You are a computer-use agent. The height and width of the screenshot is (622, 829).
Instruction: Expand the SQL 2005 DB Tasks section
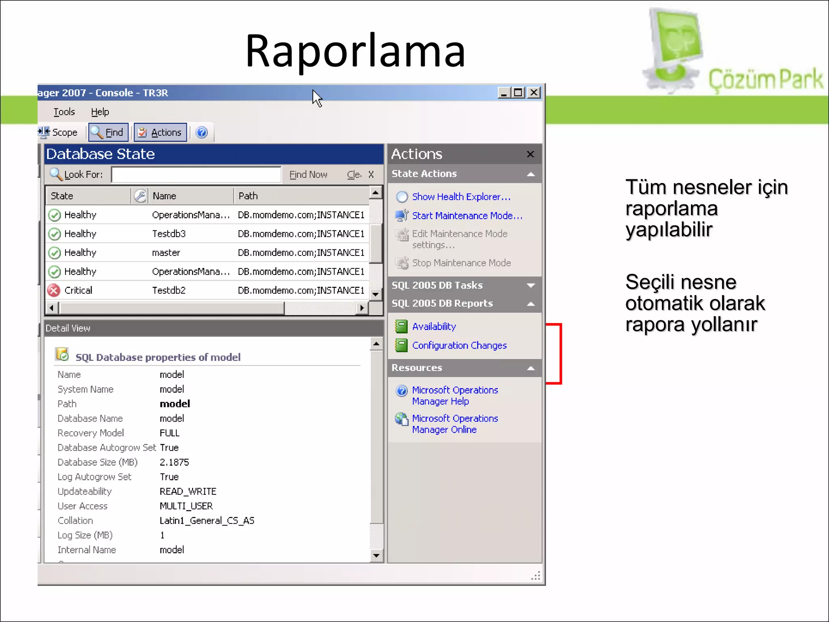pyautogui.click(x=531, y=285)
